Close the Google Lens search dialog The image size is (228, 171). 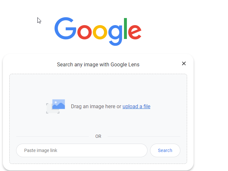coord(184,63)
